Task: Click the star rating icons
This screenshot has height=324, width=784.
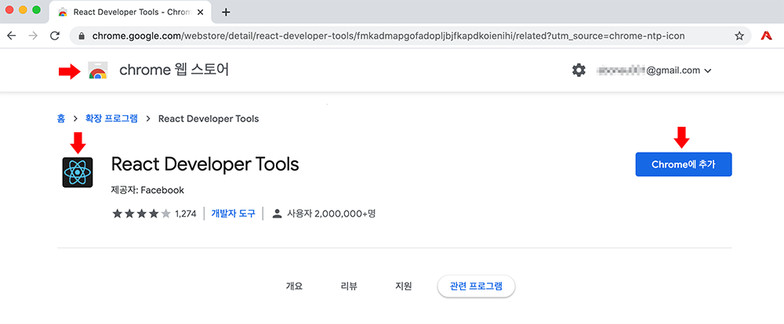Action: pos(141,214)
